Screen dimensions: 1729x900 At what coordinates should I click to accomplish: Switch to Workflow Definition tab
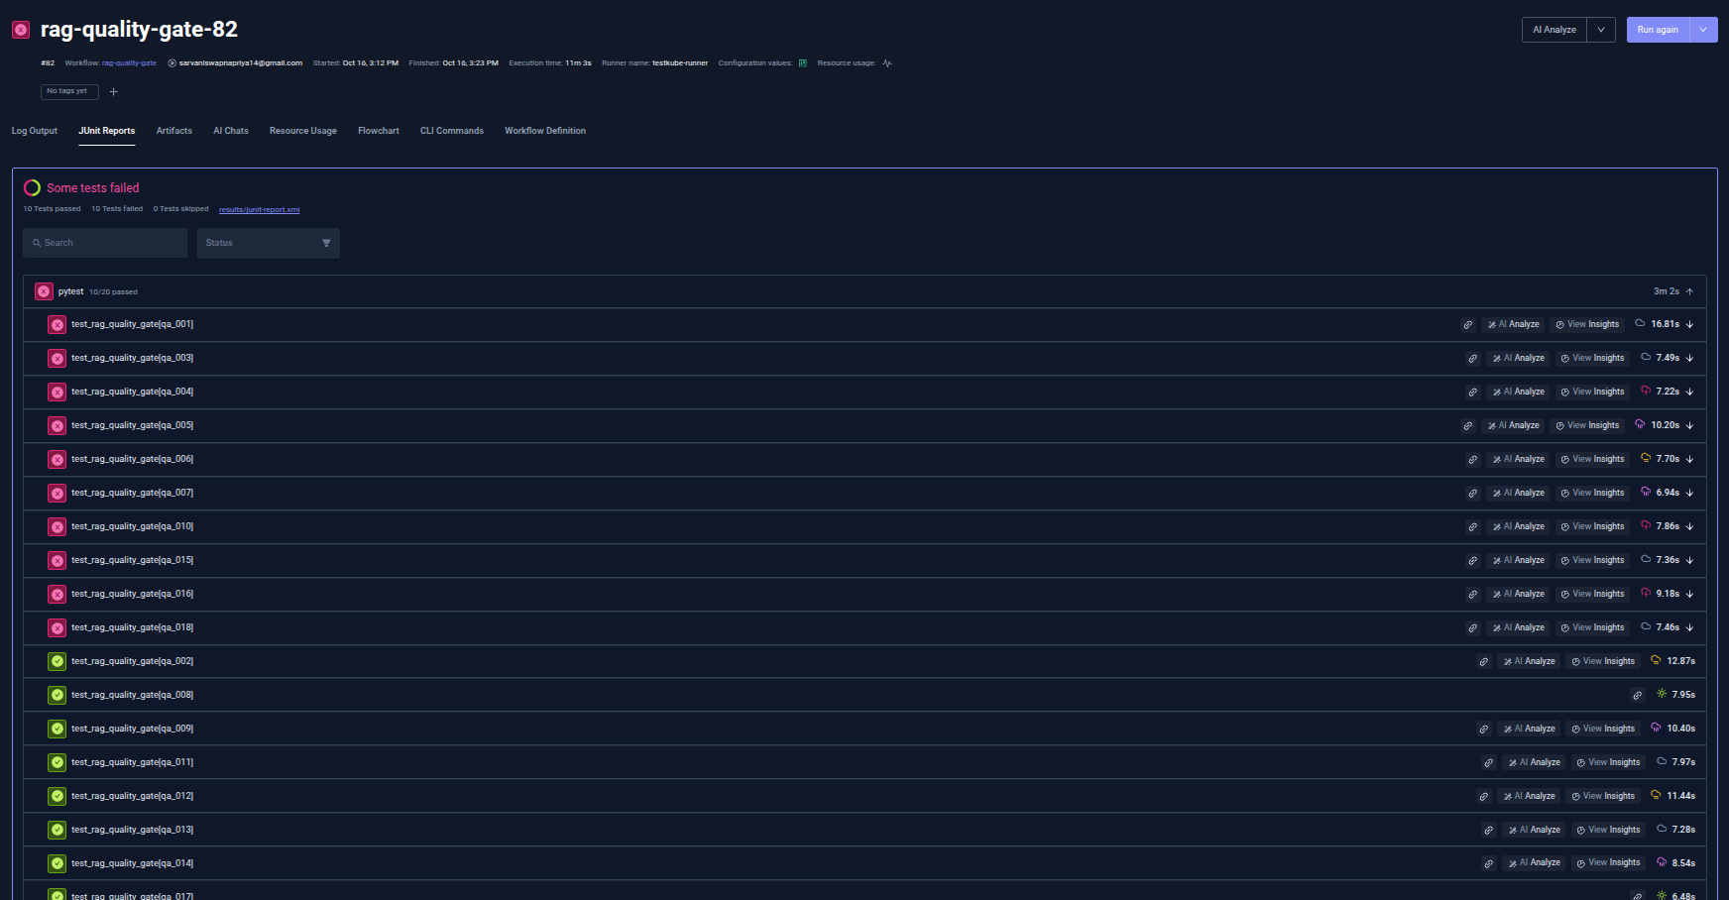pyautogui.click(x=545, y=131)
